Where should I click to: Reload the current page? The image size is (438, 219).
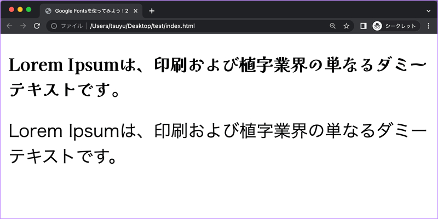(x=37, y=26)
